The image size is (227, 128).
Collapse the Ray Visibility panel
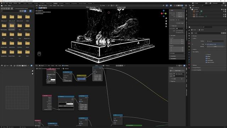(195, 52)
